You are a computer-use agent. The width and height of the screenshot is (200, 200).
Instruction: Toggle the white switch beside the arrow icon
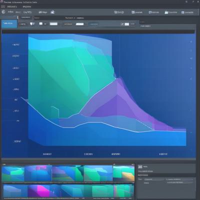click(127, 24)
